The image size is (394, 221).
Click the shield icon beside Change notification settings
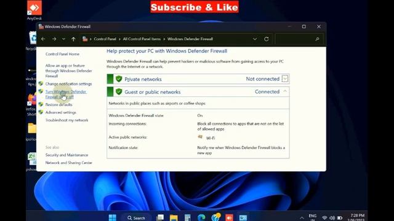41,83
